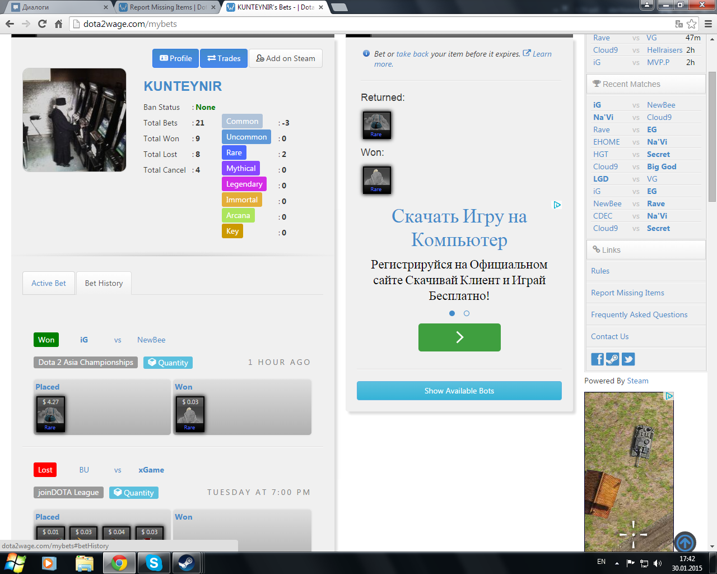Open the Chrome menu hamburger icon

coord(708,24)
